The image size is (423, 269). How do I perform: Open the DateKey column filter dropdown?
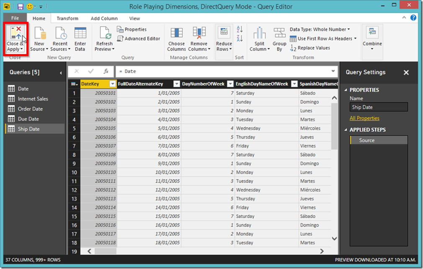pyautogui.click(x=113, y=84)
